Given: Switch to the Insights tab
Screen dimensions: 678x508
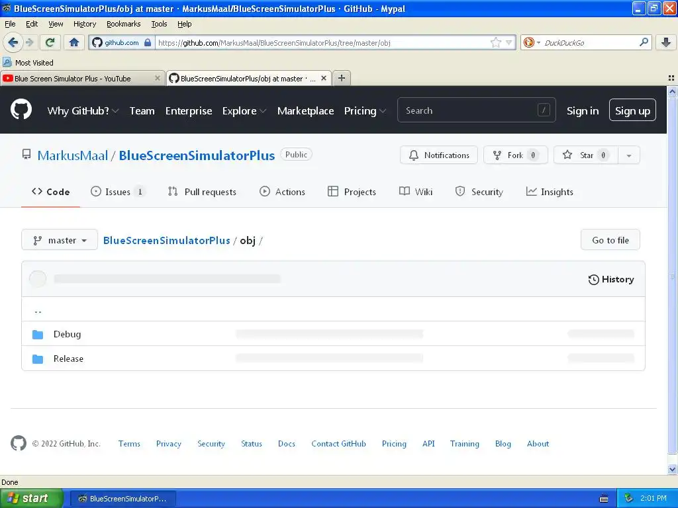Looking at the screenshot, I should click(550, 192).
